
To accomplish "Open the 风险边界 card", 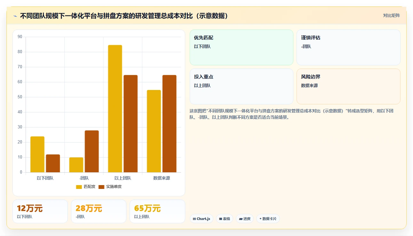I will (x=348, y=86).
